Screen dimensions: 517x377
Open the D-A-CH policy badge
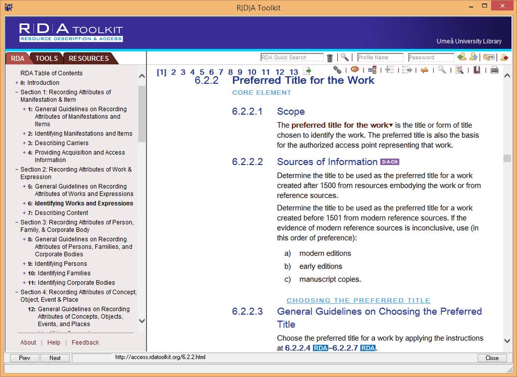[x=390, y=162]
